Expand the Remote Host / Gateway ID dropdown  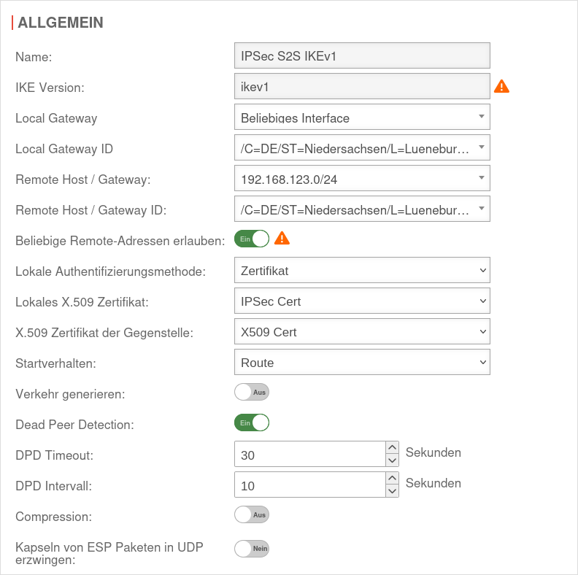coord(362,209)
